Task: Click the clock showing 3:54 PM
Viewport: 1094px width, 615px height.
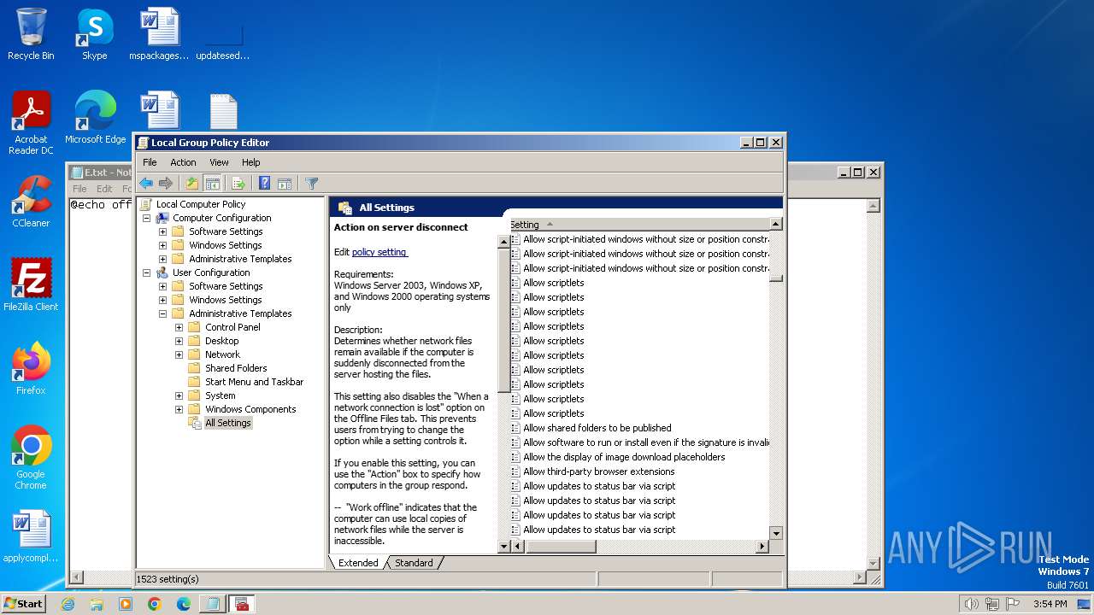Action: coord(1050,604)
